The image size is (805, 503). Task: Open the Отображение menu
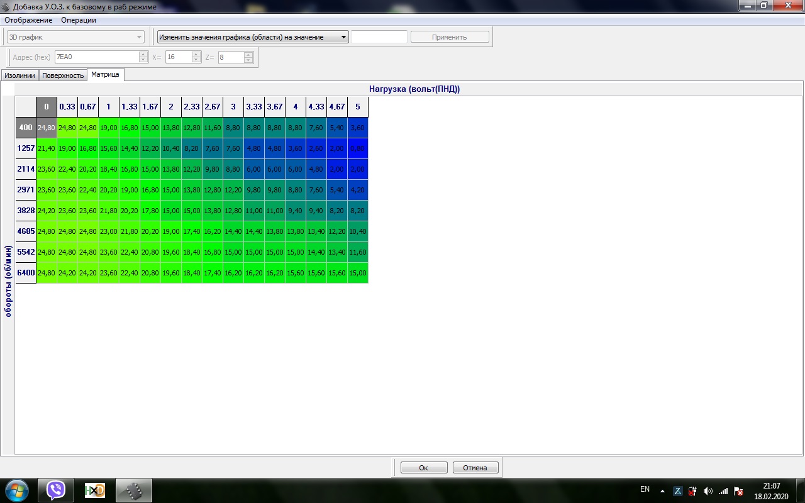point(28,20)
